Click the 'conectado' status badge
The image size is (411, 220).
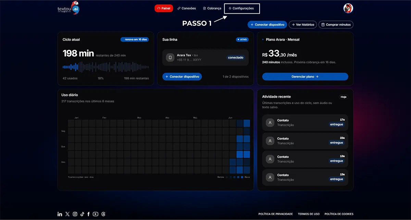236,57
